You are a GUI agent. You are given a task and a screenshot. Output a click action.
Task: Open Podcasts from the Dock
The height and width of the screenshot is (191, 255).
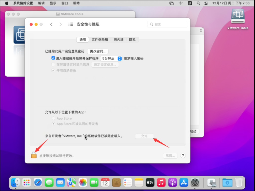pos(172,182)
